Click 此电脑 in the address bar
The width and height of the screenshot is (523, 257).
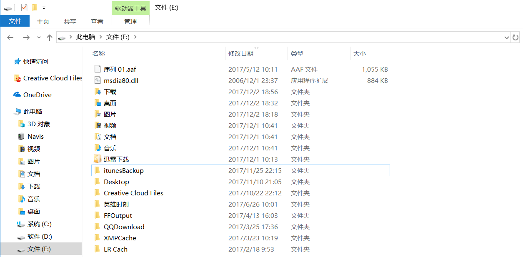pos(85,37)
